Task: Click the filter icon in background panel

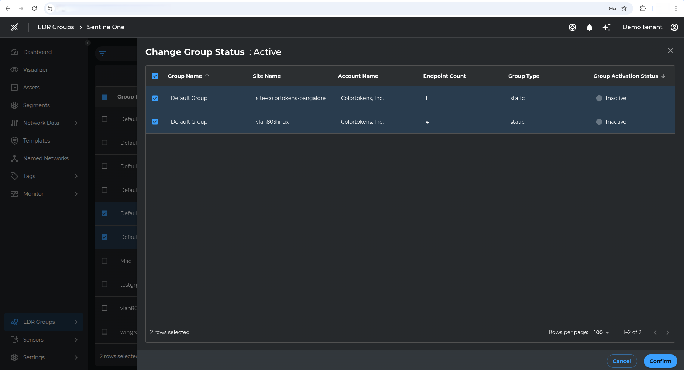Action: [x=103, y=54]
